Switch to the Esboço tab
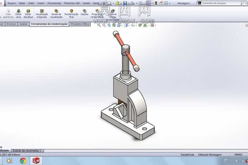 [x=11, y=24]
